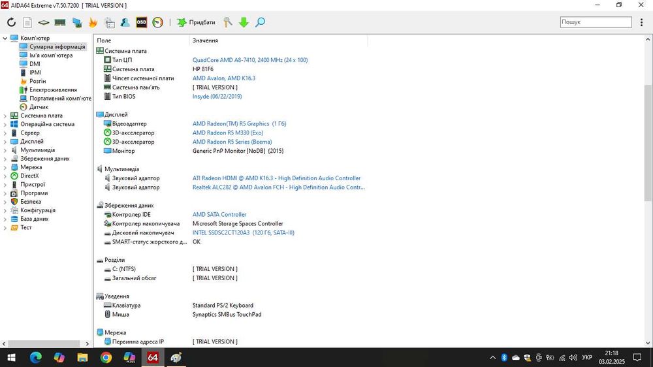
Task: Select Пристрої in the tree
Action: tap(33, 184)
